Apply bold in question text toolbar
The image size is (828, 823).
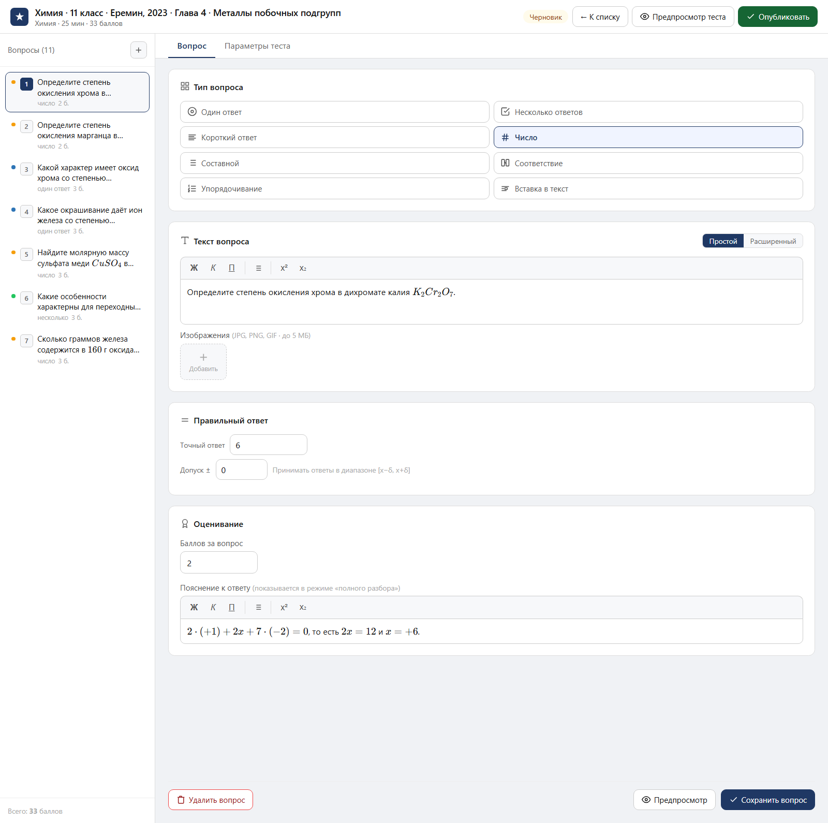[194, 268]
